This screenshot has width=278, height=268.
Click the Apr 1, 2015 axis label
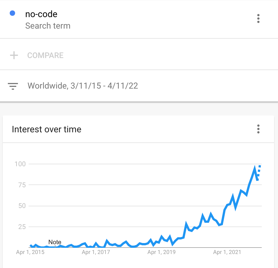tap(30, 252)
